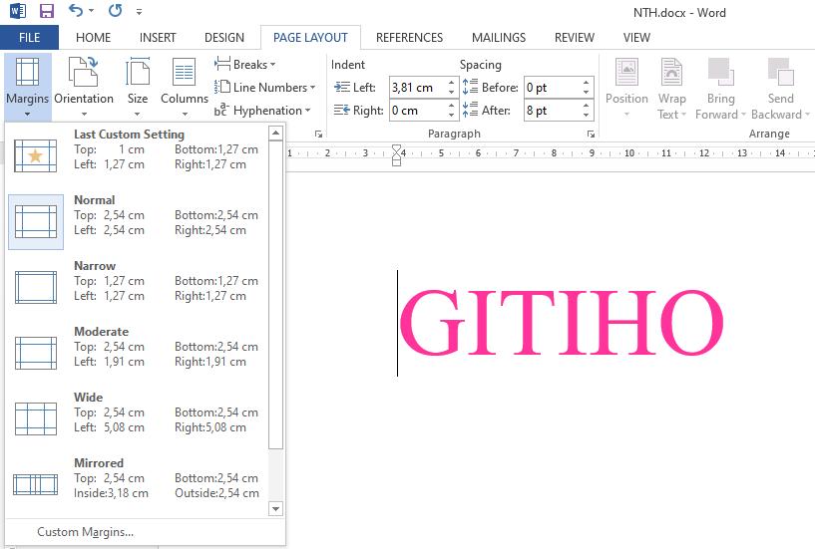Switch to the DESIGN tab
The height and width of the screenshot is (549, 815).
224,38
